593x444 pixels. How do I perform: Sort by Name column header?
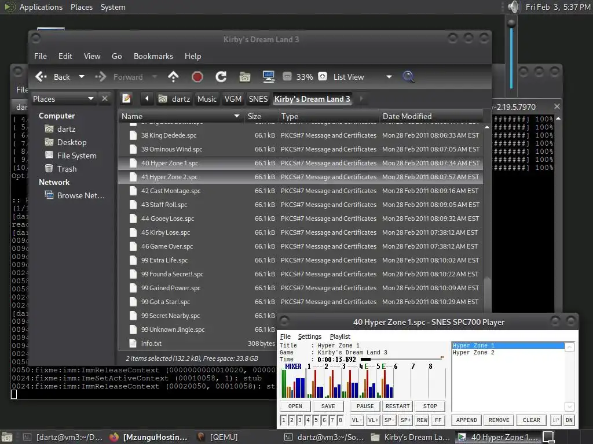[x=181, y=116]
